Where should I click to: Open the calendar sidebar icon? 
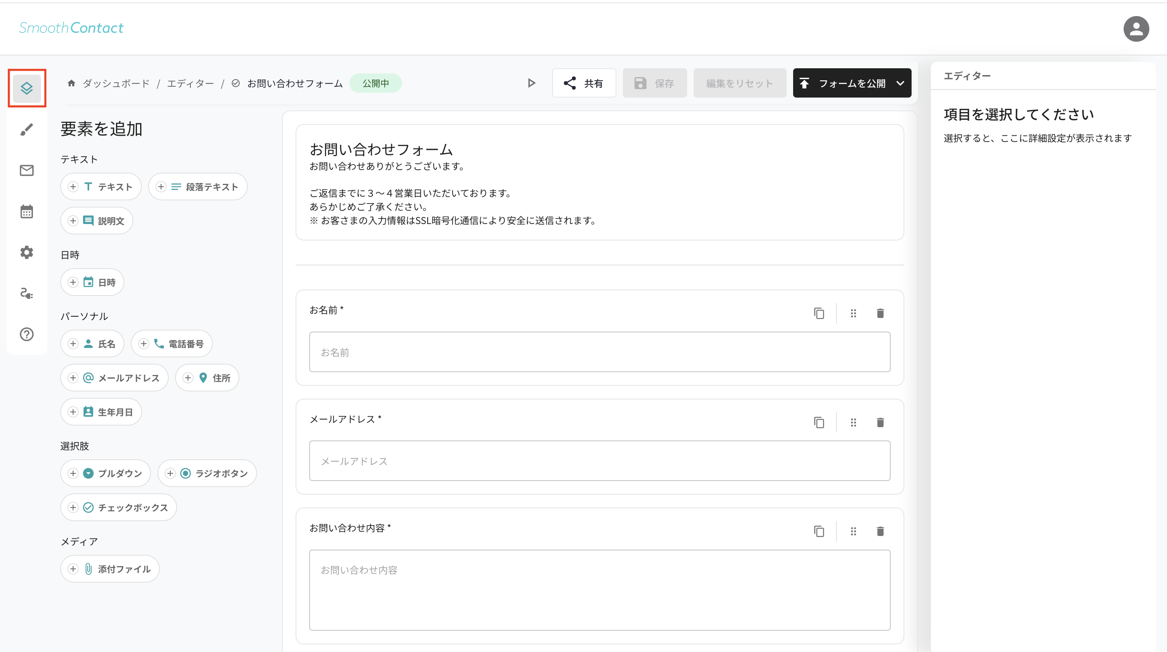coord(27,212)
